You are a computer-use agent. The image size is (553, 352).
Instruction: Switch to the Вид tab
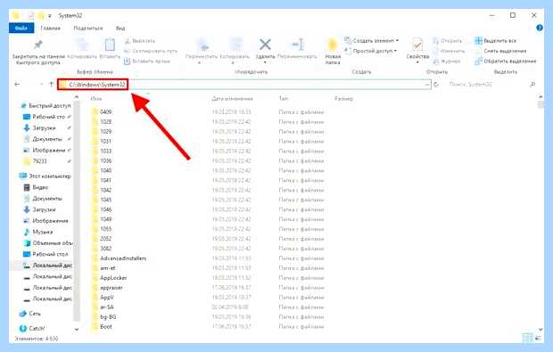pyautogui.click(x=120, y=28)
